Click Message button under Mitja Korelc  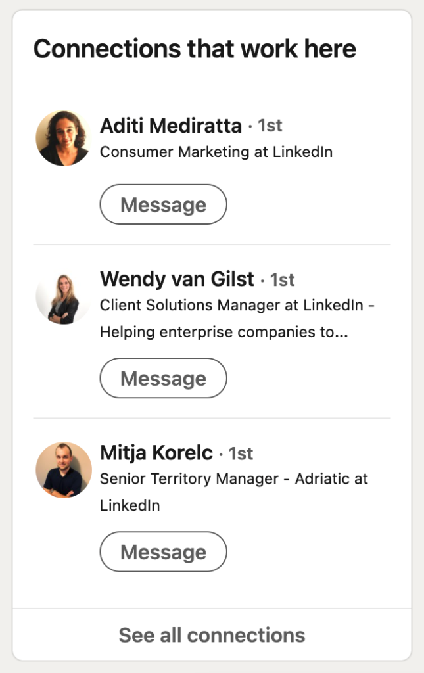(x=163, y=551)
